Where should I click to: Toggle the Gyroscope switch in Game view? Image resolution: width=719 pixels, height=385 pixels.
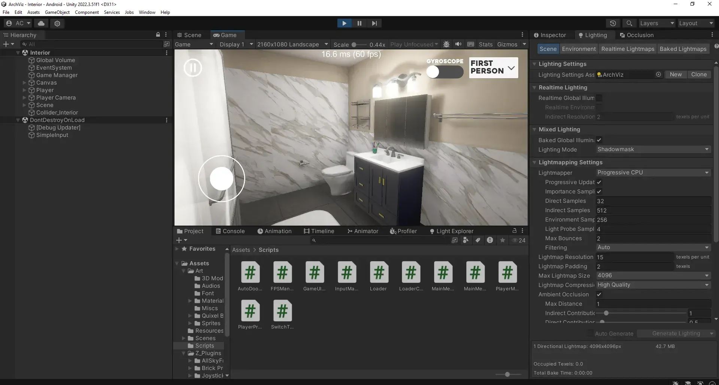[x=445, y=72]
